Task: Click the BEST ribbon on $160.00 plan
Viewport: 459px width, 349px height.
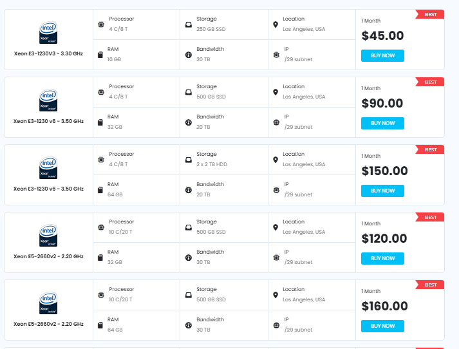Action: pos(430,285)
